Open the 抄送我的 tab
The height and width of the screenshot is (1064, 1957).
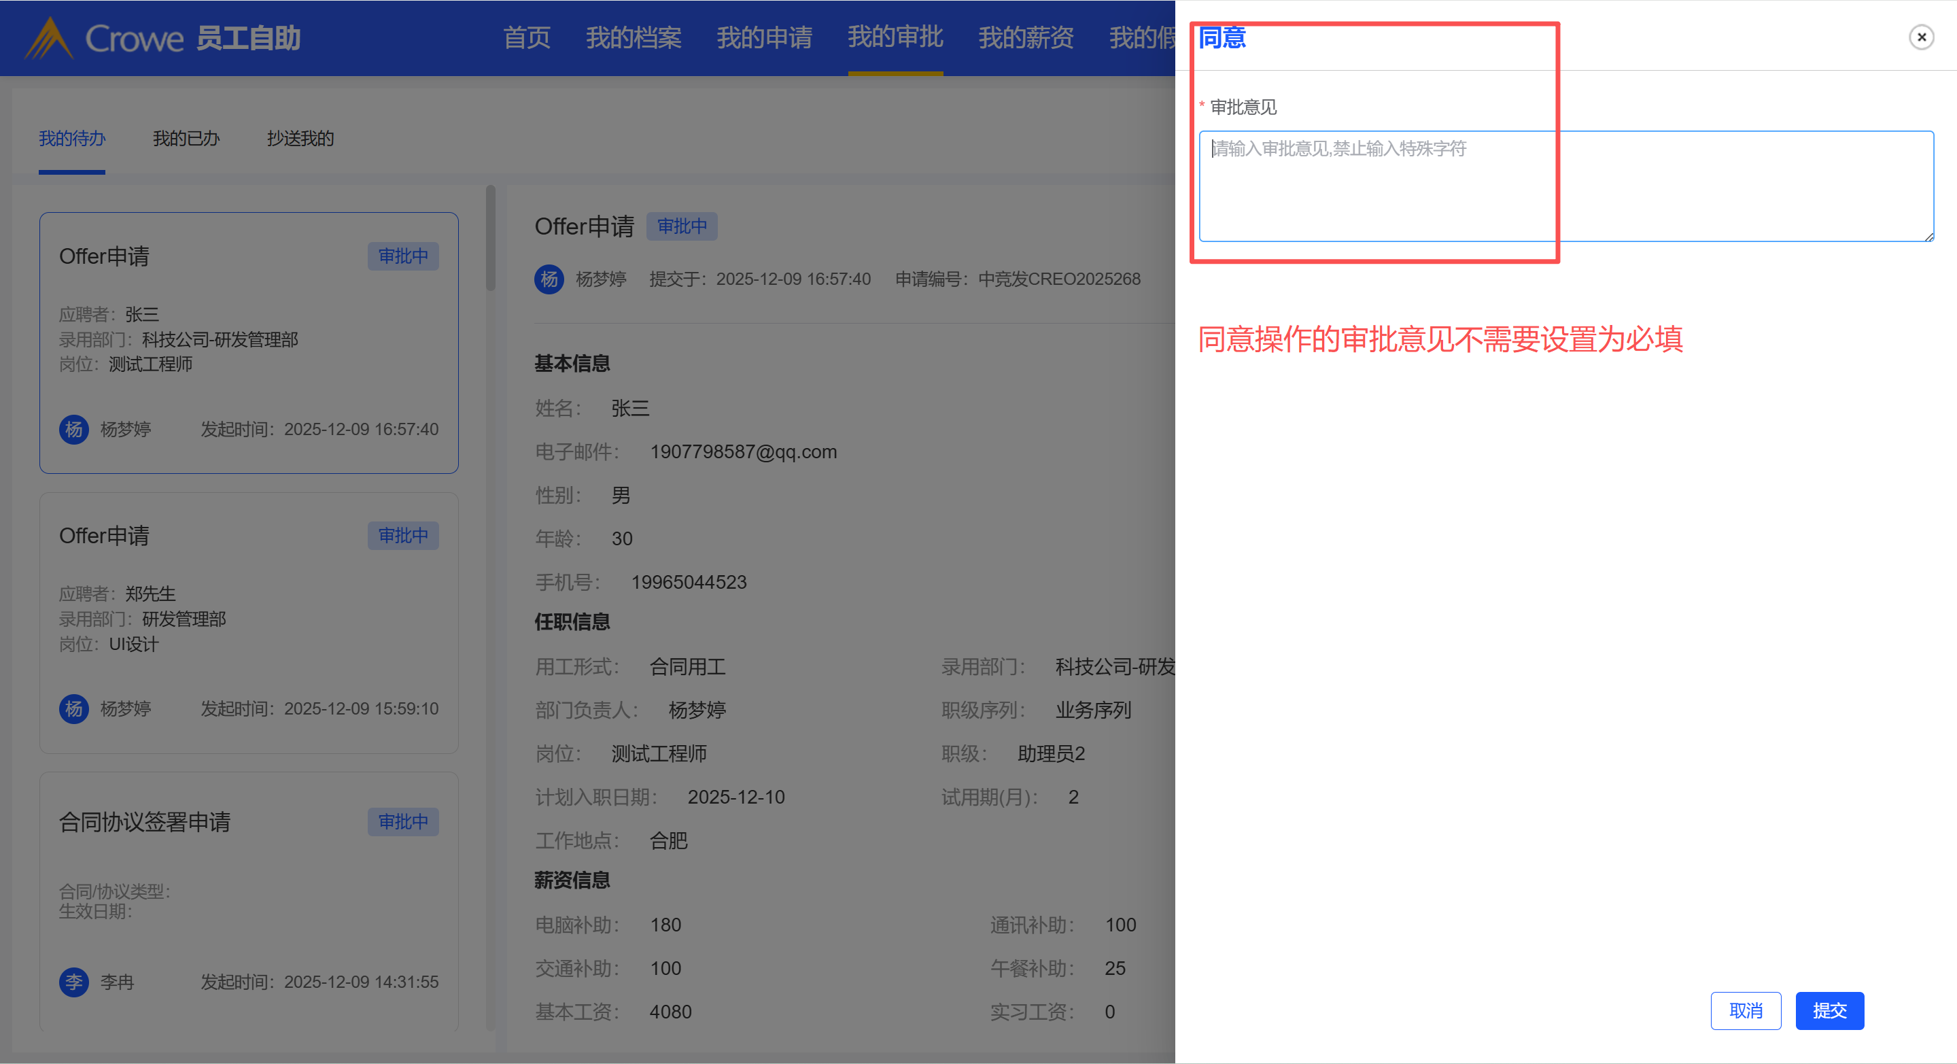coord(300,138)
